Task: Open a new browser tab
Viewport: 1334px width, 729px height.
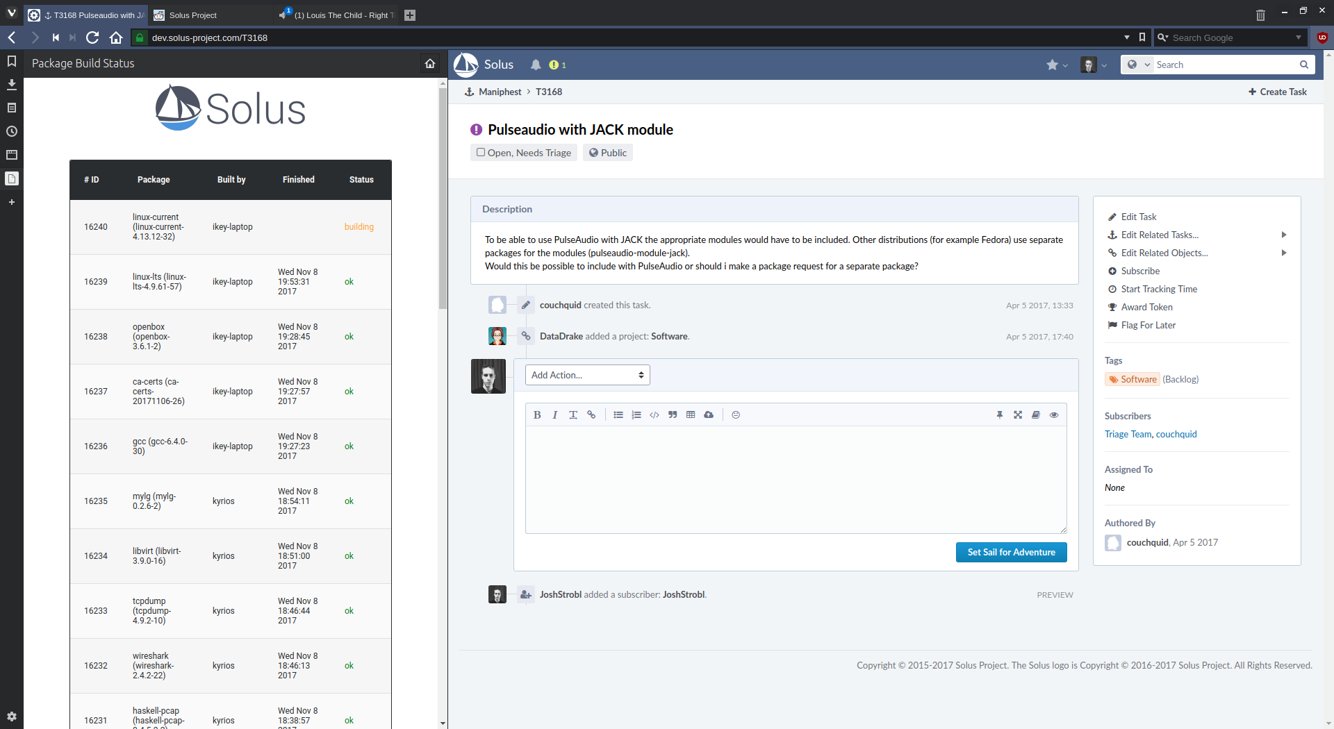Action: point(410,15)
